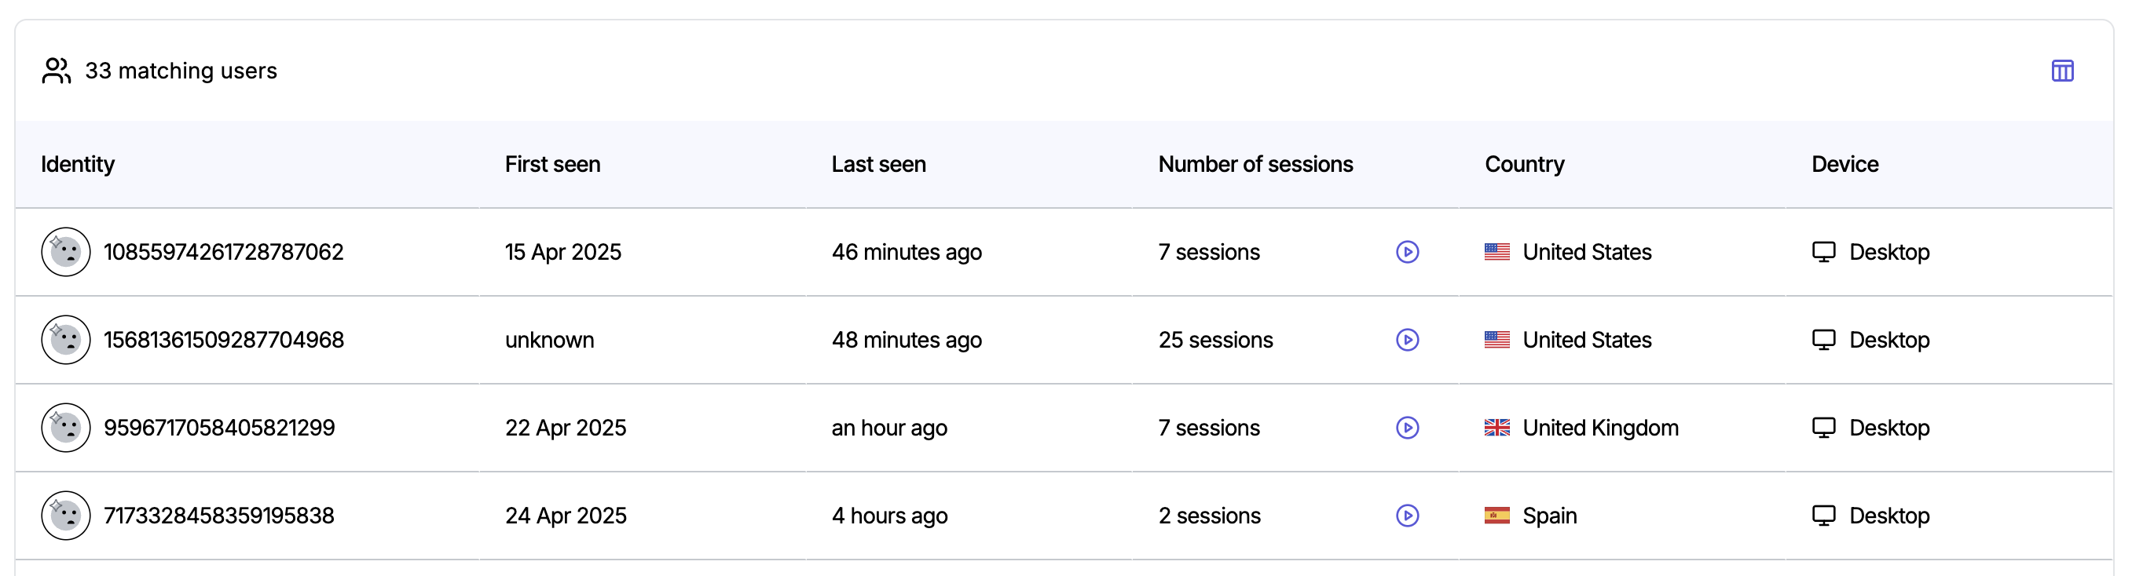Play the Spain user's 2 sessions

(x=1407, y=516)
